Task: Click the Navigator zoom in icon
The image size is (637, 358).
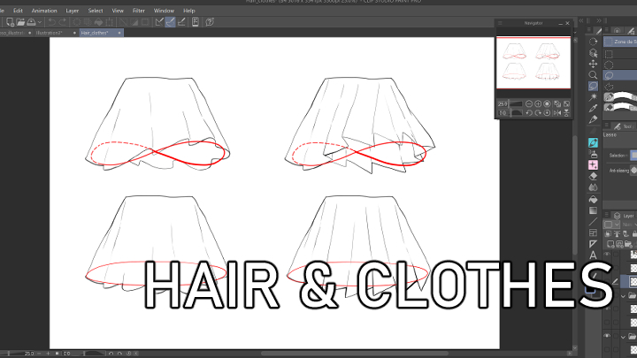Action: [538, 104]
